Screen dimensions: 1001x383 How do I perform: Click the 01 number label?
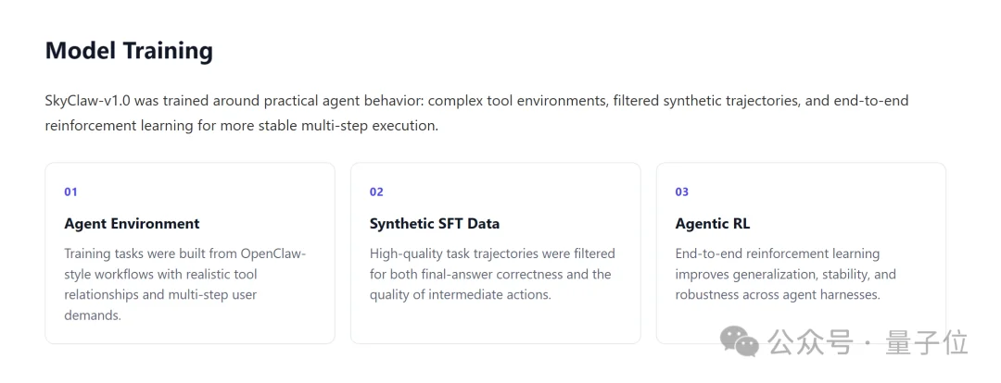click(70, 191)
